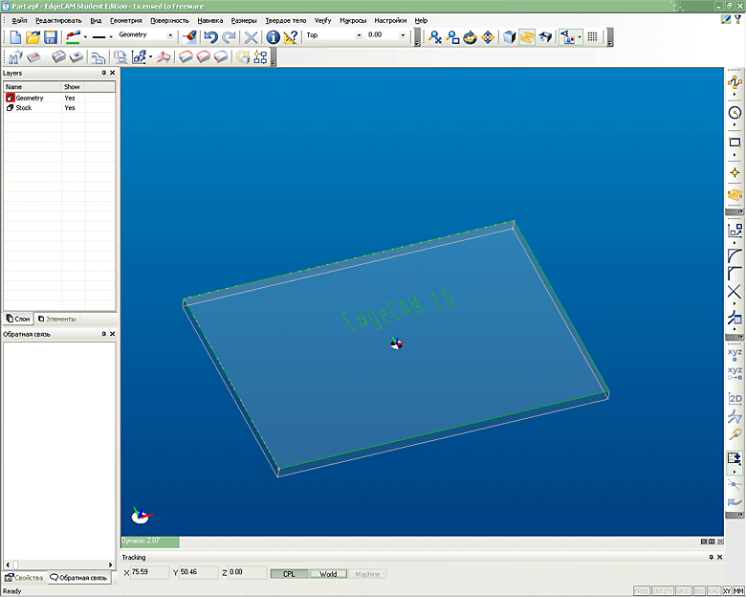Click the Undo arrow
Image resolution: width=746 pixels, height=597 pixels.
pos(210,37)
